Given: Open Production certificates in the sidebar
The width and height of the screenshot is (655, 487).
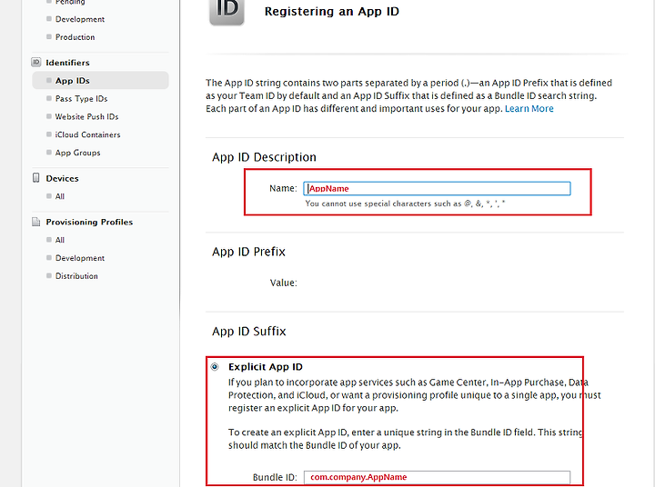Looking at the screenshot, I should [x=76, y=37].
